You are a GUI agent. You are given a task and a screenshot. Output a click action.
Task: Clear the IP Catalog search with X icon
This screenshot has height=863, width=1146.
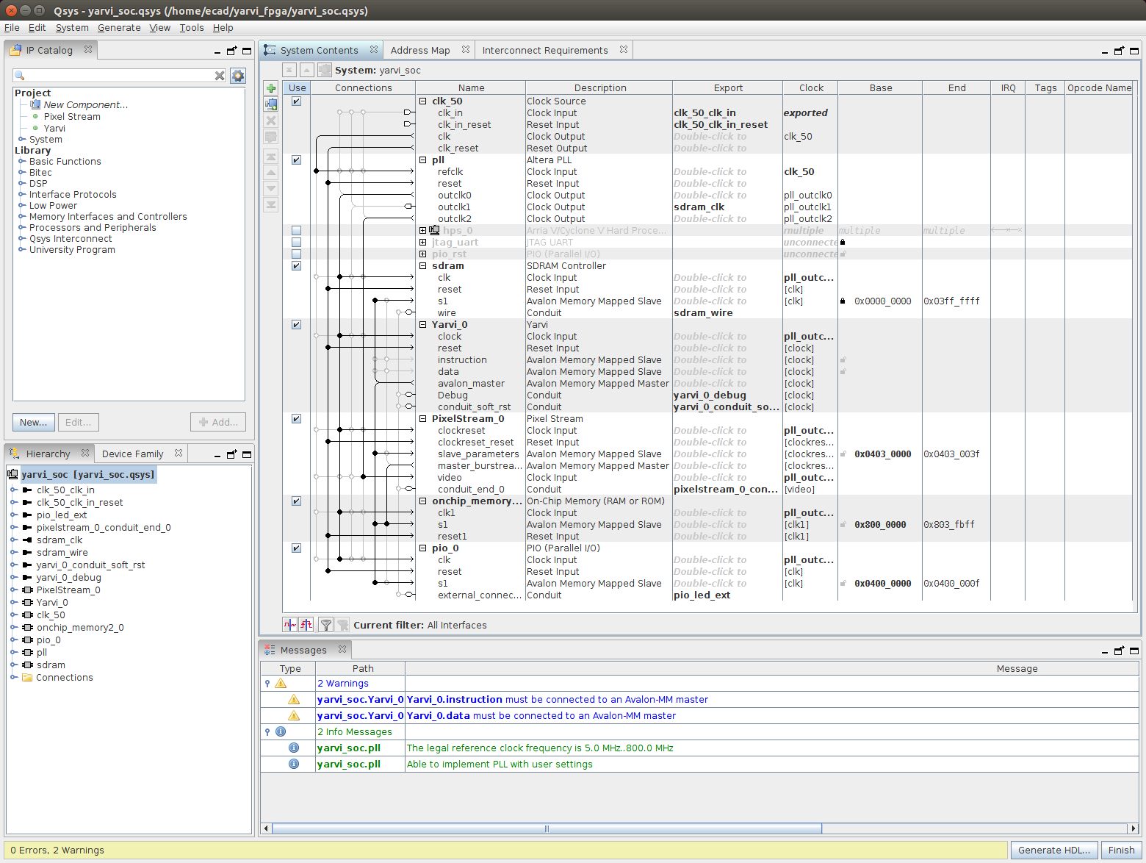[x=220, y=76]
